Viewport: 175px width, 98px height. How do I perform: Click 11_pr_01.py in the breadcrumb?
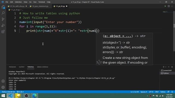[x=15, y=10]
